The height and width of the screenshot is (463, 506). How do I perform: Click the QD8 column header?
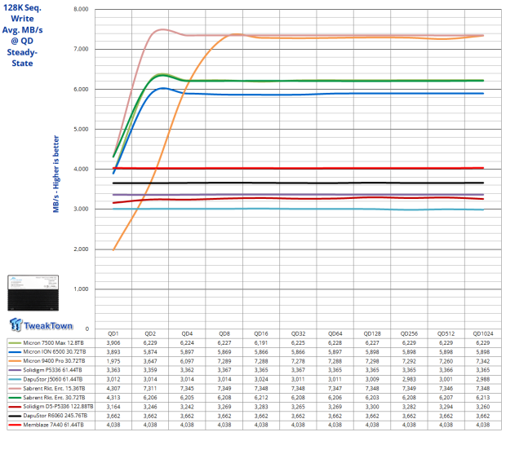(x=224, y=333)
